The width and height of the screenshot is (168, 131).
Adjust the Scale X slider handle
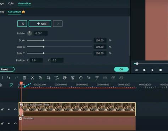[44, 47]
